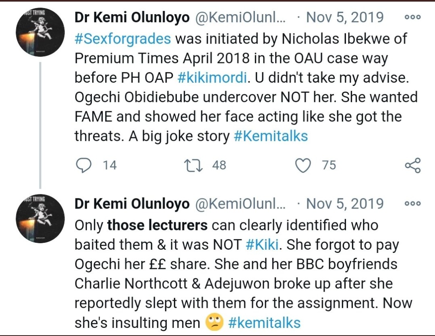Open the profile avatar of the first tweet
This screenshot has width=435, height=336.
coord(40,32)
